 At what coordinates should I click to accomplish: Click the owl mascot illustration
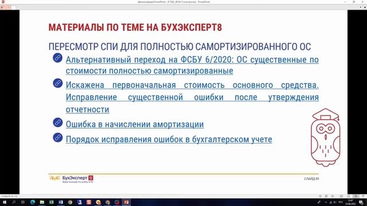[325, 137]
